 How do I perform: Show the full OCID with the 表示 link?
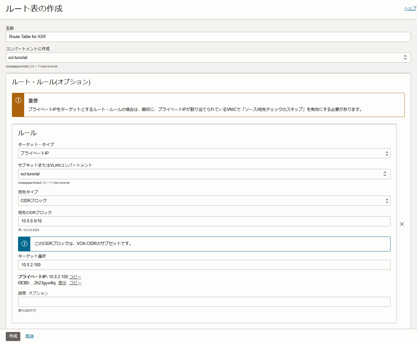[62, 283]
